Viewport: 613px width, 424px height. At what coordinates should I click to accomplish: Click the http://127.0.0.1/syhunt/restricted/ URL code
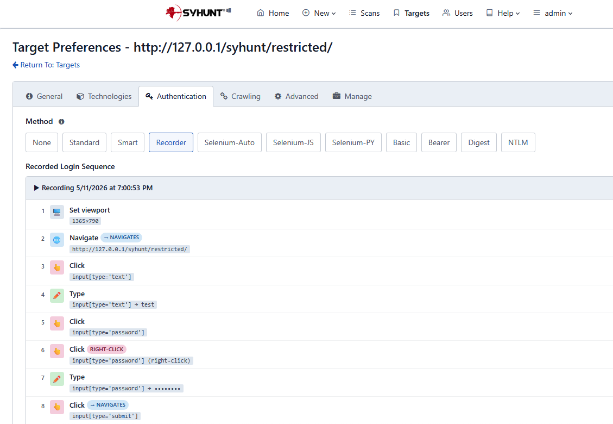pyautogui.click(x=130, y=249)
